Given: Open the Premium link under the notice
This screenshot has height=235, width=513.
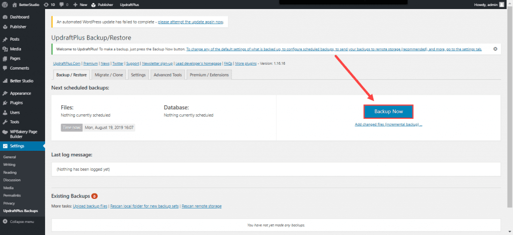Looking at the screenshot, I should 91,64.
